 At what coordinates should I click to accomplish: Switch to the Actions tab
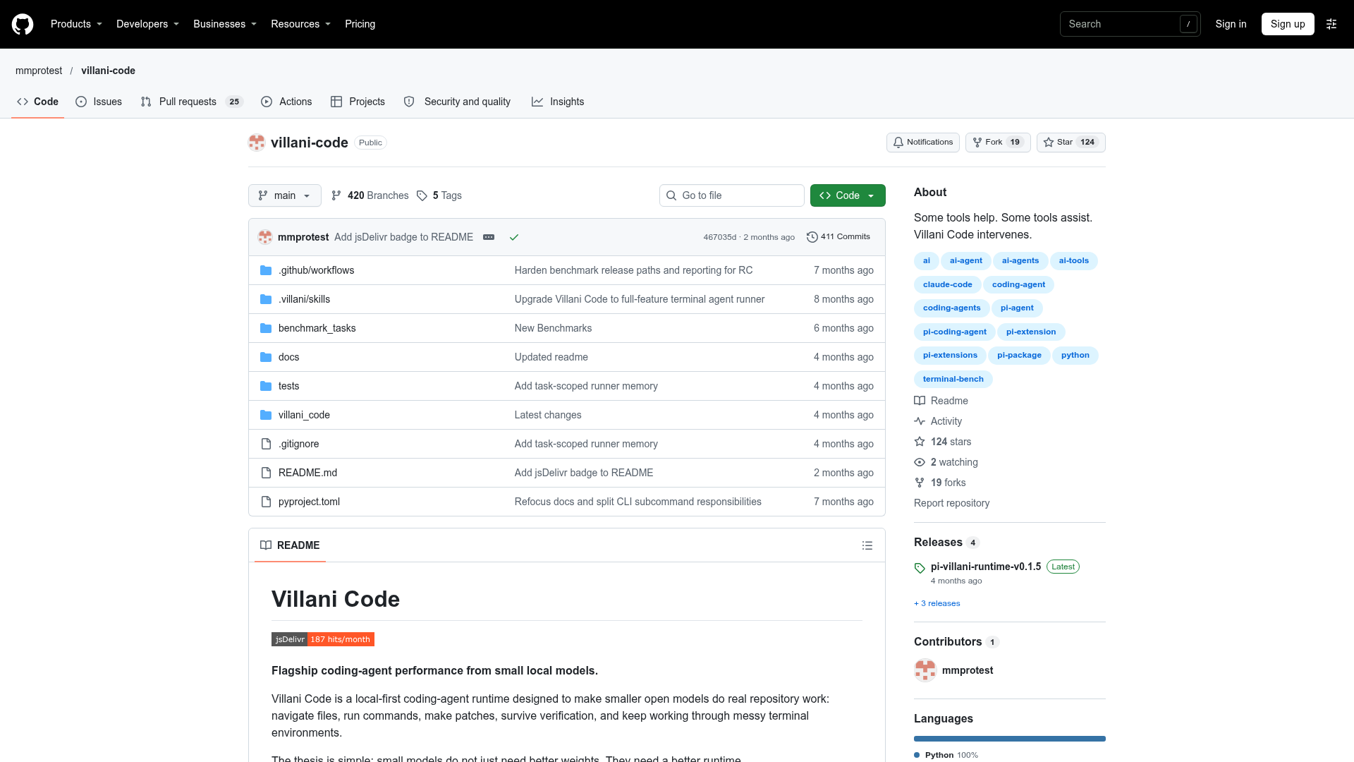tap(286, 102)
